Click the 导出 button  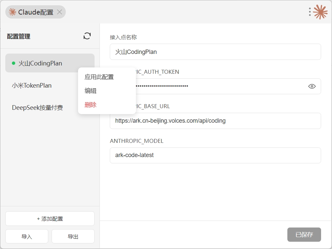(73, 236)
